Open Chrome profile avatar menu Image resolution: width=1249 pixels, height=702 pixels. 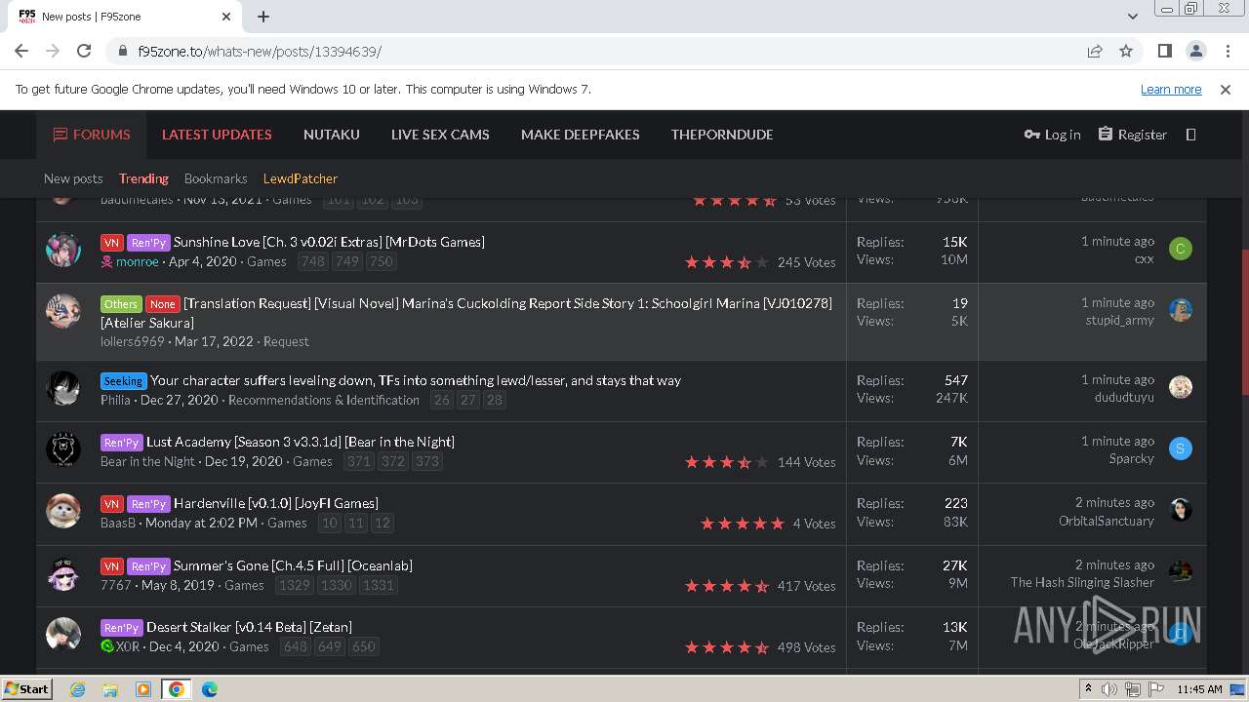pos(1195,51)
